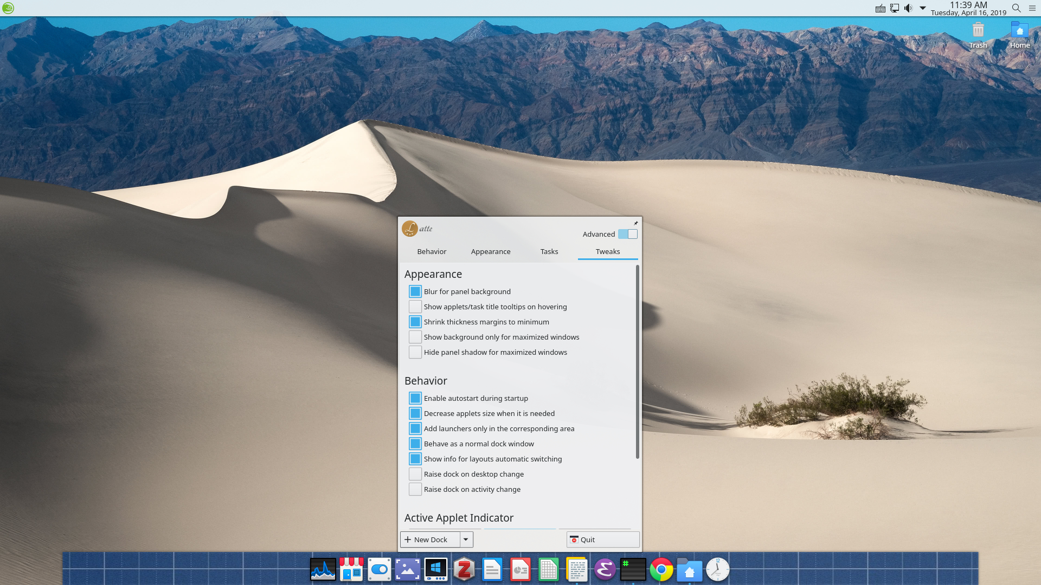The height and width of the screenshot is (585, 1041).
Task: Expand the New Dock dropdown arrow
Action: [x=466, y=539]
